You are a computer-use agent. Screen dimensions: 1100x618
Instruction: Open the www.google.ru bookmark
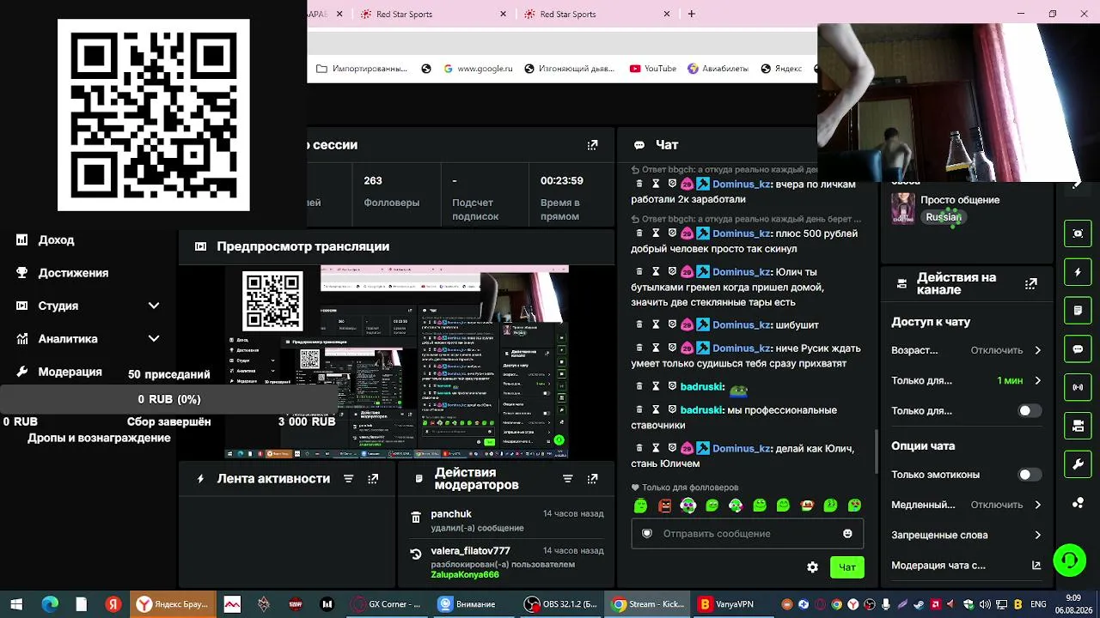478,69
